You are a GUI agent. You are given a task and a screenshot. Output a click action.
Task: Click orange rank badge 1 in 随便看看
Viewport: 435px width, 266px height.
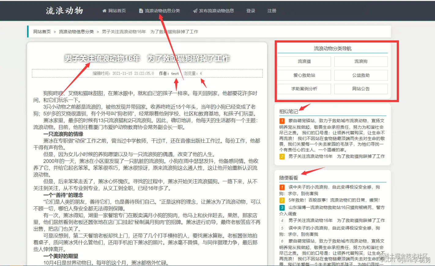point(282,187)
